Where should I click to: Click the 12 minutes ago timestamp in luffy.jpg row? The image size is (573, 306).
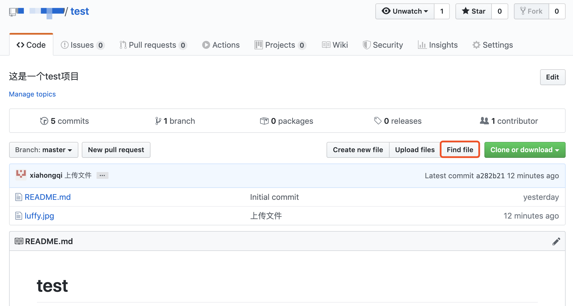click(531, 216)
